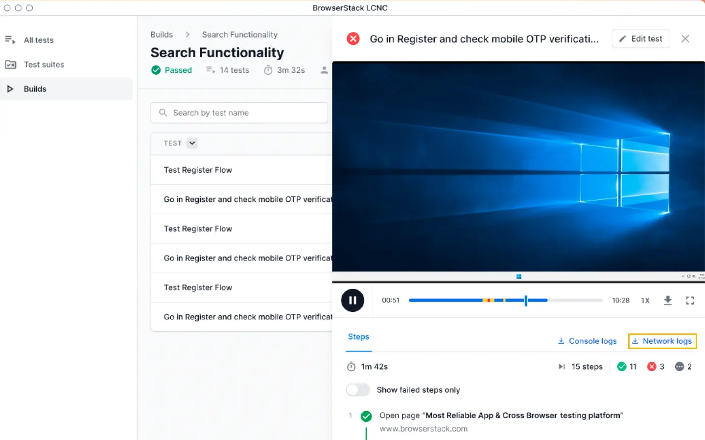Download Console logs
Image resolution: width=705 pixels, height=440 pixels.
(587, 341)
